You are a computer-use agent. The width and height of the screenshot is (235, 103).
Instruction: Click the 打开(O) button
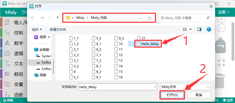pyautogui.click(x=172, y=95)
